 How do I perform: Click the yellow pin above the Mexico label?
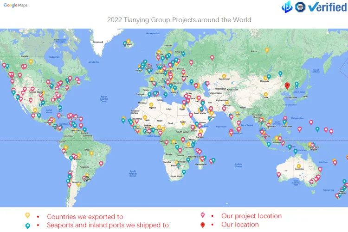point(35,110)
